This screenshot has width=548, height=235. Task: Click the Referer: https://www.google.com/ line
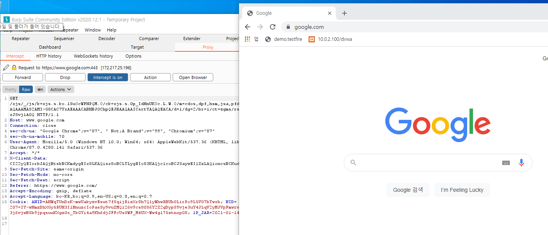pos(54,186)
